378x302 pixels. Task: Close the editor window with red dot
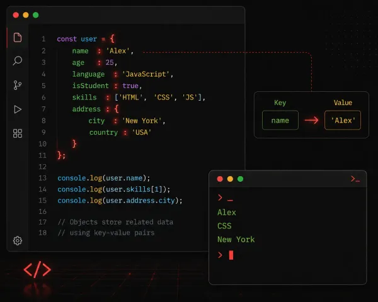(16, 15)
